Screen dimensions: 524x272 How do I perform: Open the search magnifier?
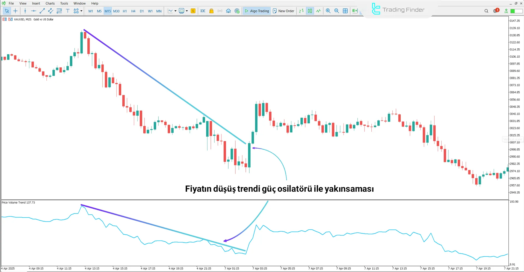486,11
